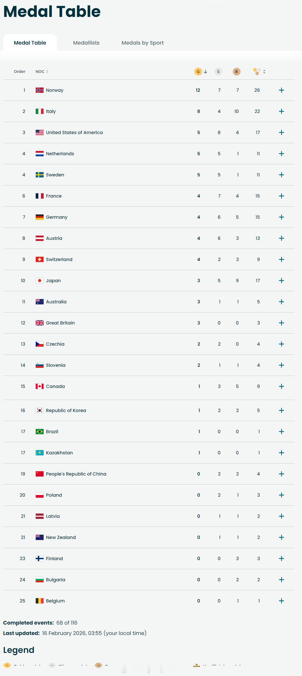Open the Medals by Sport tab
302x676 pixels.
pos(142,43)
